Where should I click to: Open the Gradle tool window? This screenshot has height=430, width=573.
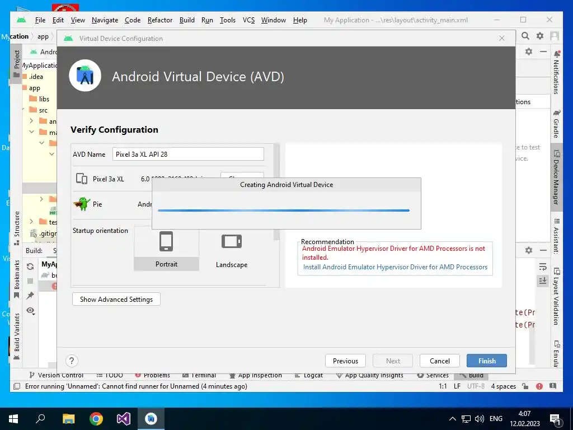pyautogui.click(x=556, y=124)
